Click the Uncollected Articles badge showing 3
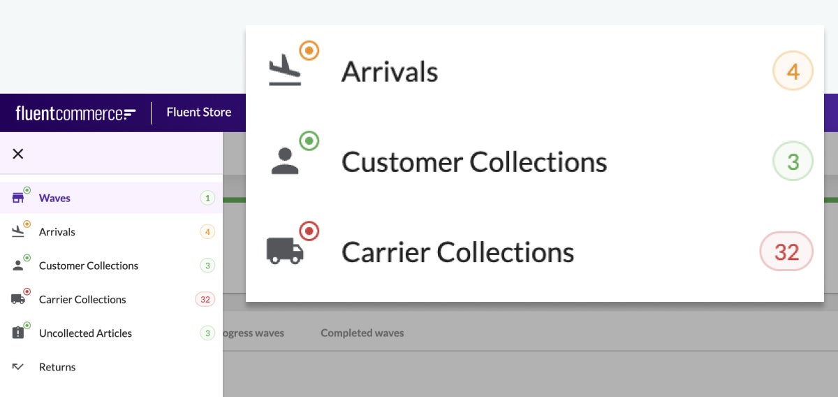Image resolution: width=838 pixels, height=397 pixels. (x=207, y=333)
